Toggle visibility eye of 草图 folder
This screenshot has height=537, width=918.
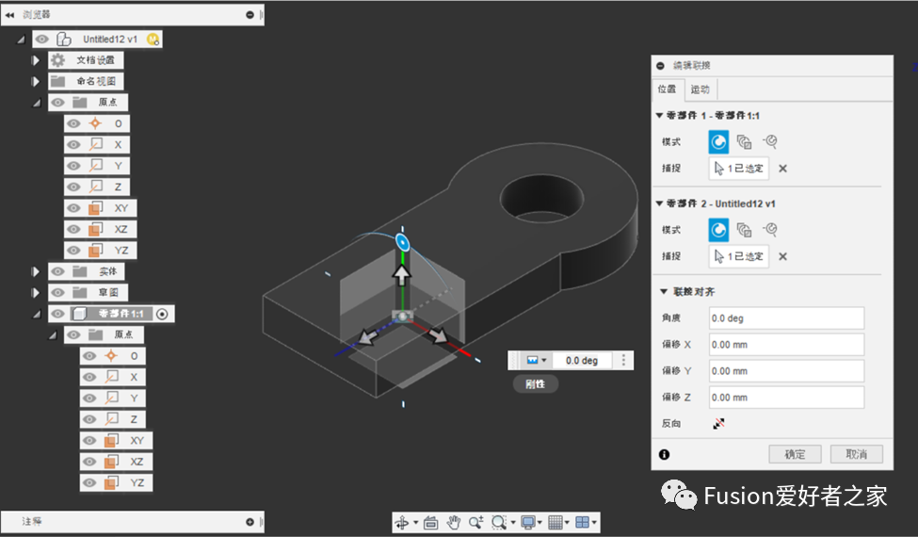click(x=57, y=292)
